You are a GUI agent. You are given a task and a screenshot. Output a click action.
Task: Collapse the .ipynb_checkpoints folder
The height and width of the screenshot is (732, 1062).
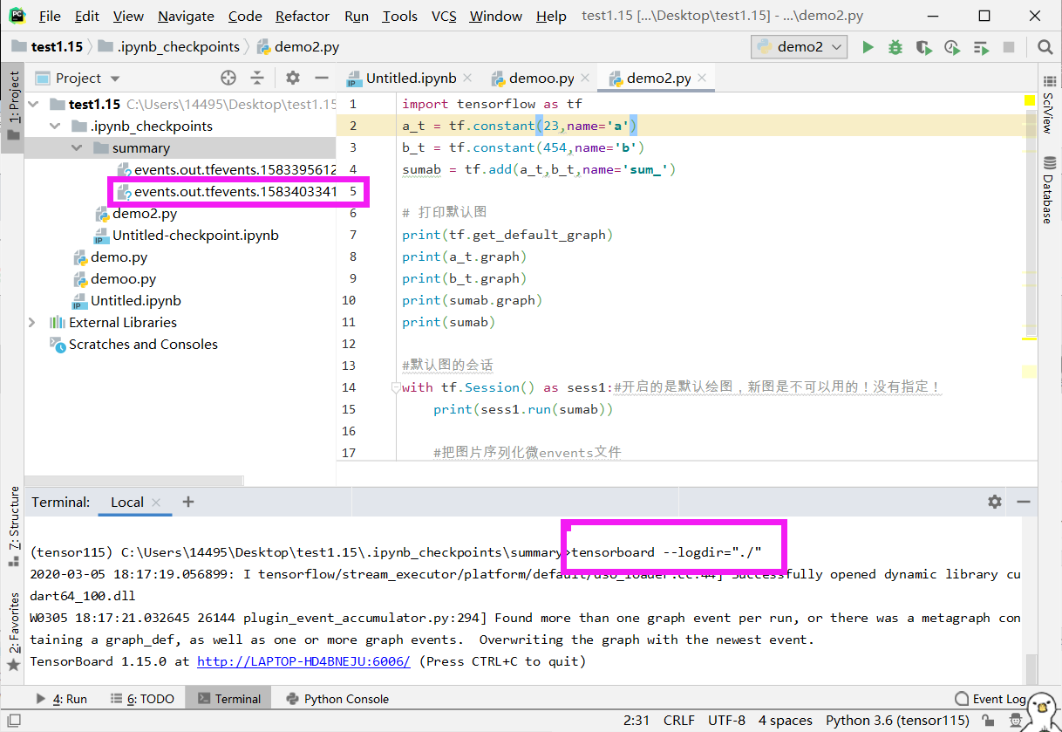coord(55,126)
